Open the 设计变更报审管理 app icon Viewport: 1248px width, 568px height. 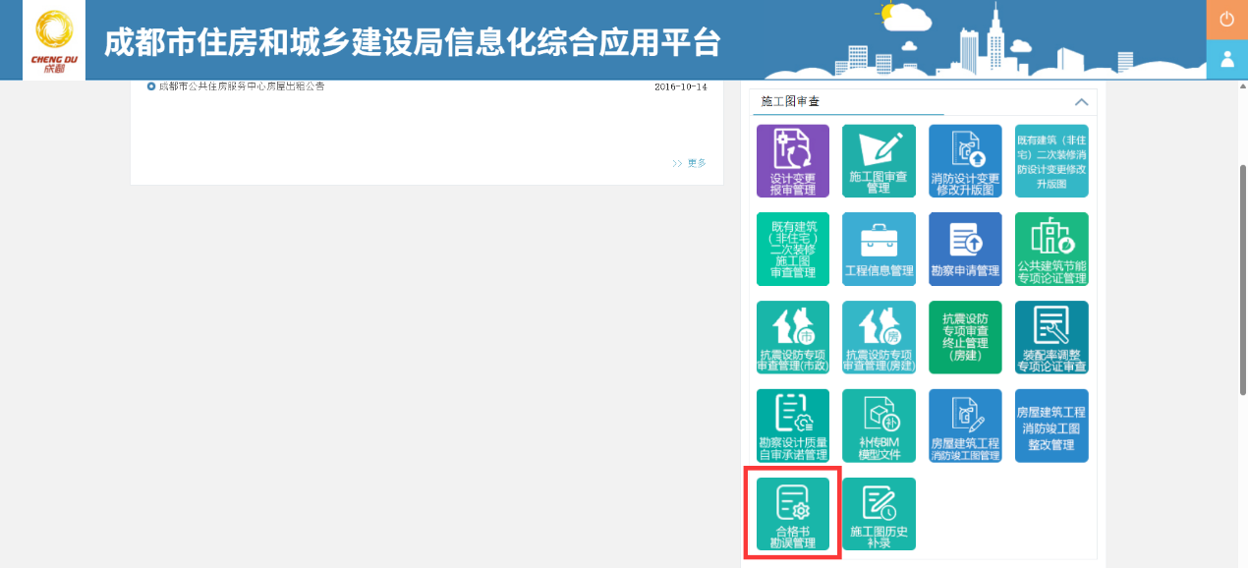click(x=792, y=160)
